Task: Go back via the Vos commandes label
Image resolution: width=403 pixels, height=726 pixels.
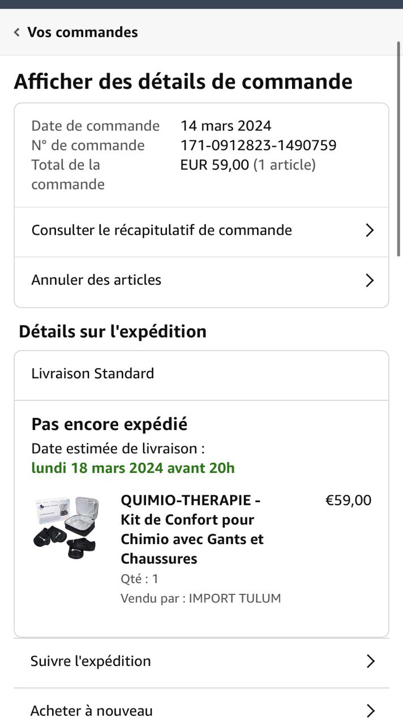Action: [83, 32]
